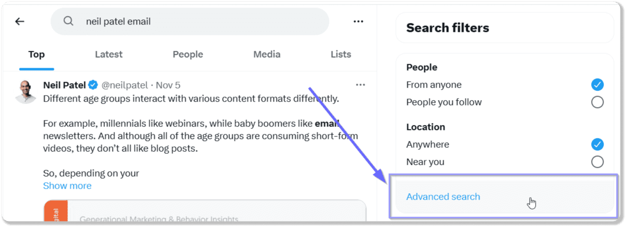Switch to the Top tab
Screen dimensions: 626x227
36,54
